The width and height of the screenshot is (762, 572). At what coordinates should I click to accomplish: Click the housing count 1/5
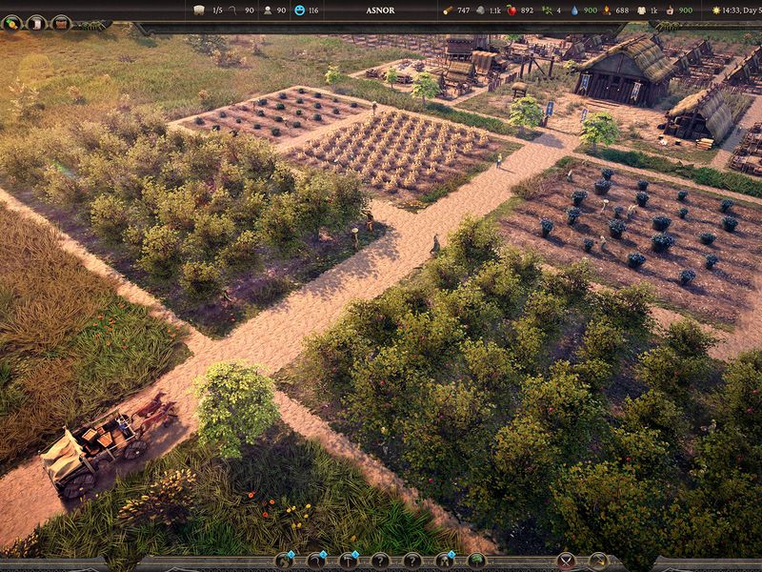click(217, 10)
